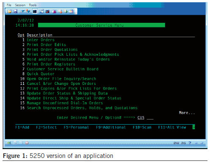
Task: Click Open Order File Inquiry/Search option
Action: click(x=61, y=79)
